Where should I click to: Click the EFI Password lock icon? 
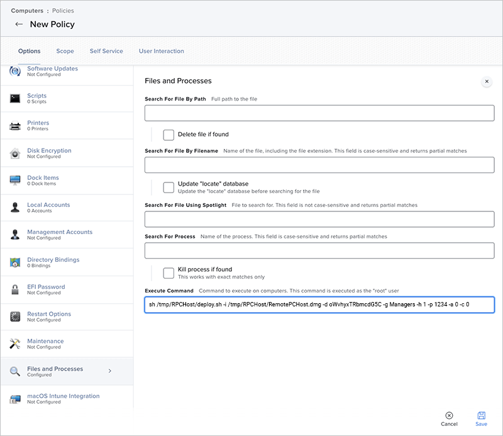15,289
